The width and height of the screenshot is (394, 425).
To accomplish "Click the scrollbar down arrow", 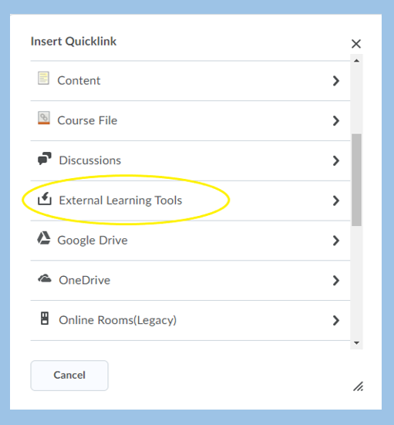I will pos(357,343).
